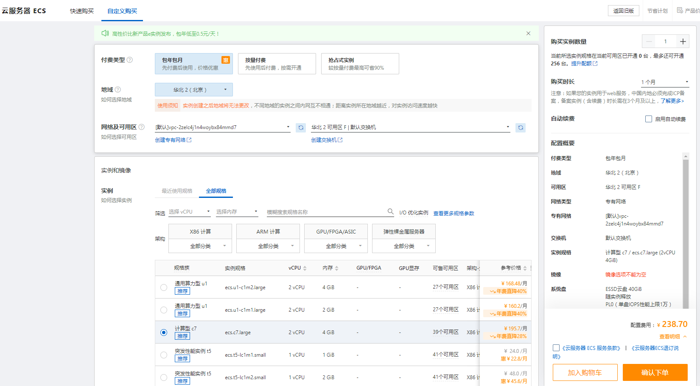
Task: Switch to 自定义购买 tab
Action: (122, 11)
